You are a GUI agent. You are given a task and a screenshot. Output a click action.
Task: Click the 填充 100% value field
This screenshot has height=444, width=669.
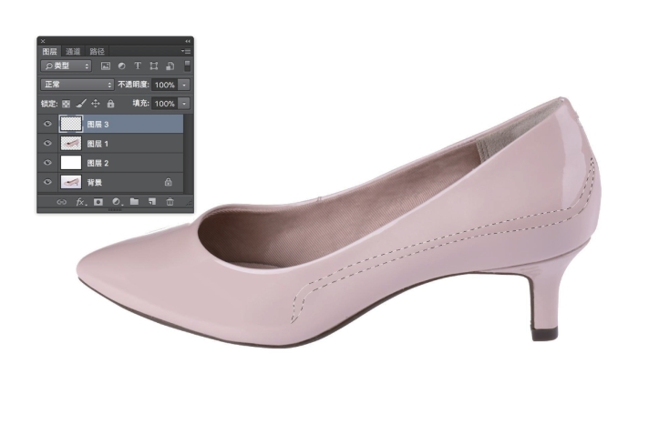(165, 104)
